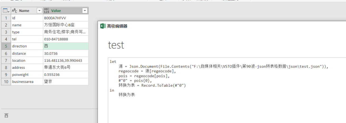The height and width of the screenshot is (123, 346).
Task: Click the location value 116.481136,39.990443
Action: (x=66, y=60)
